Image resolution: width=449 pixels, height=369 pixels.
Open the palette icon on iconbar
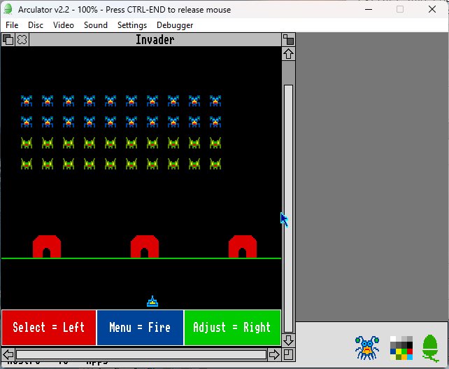point(401,348)
